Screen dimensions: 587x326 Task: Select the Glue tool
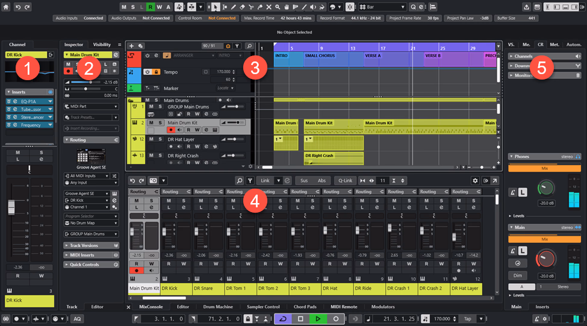pos(260,7)
